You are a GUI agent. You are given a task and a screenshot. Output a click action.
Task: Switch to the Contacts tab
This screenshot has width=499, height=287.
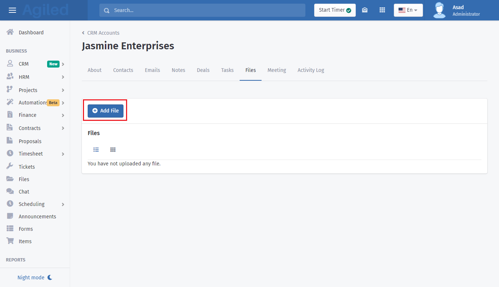(x=123, y=70)
